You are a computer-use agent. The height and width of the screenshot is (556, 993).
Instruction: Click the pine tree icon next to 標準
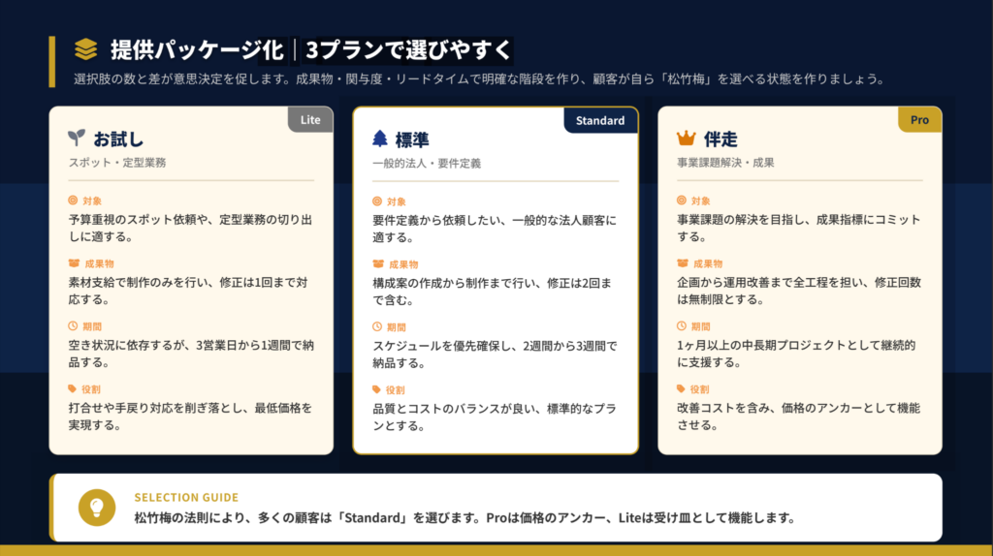pos(380,139)
